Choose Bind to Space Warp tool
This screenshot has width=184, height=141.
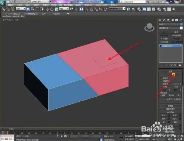click(x=13, y=9)
